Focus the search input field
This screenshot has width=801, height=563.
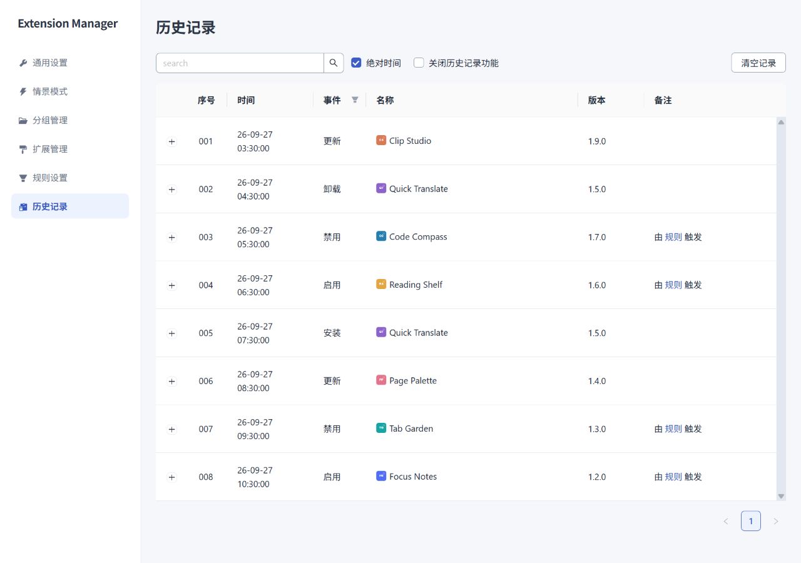pos(240,63)
